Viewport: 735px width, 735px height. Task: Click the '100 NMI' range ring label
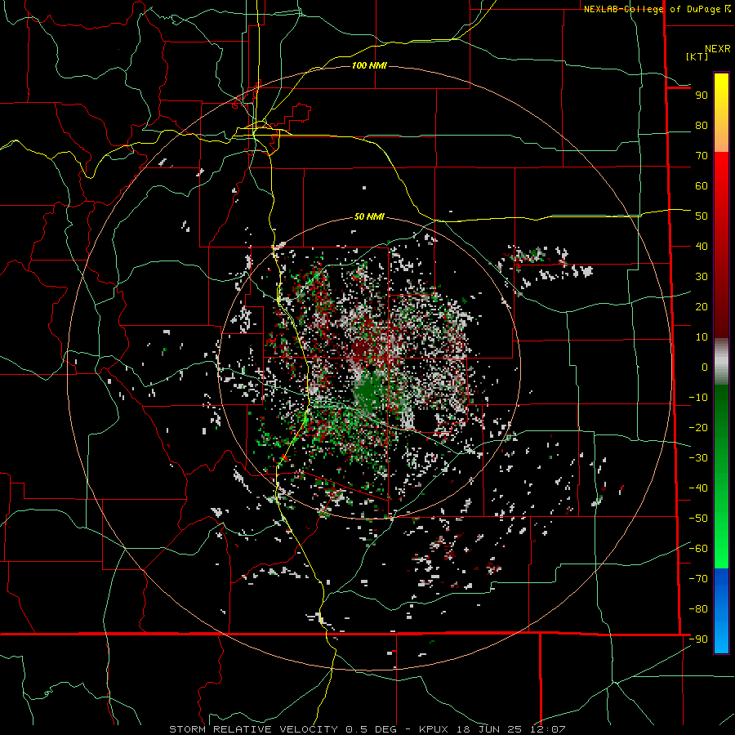[369, 65]
